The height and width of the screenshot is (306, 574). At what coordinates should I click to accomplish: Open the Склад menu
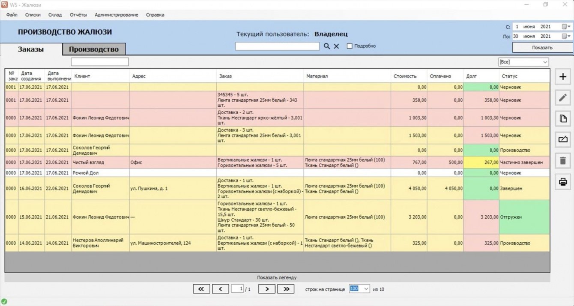tap(55, 15)
